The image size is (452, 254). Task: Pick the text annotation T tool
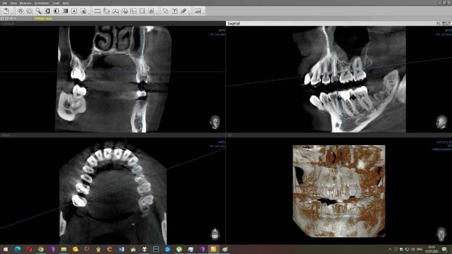coord(174,11)
